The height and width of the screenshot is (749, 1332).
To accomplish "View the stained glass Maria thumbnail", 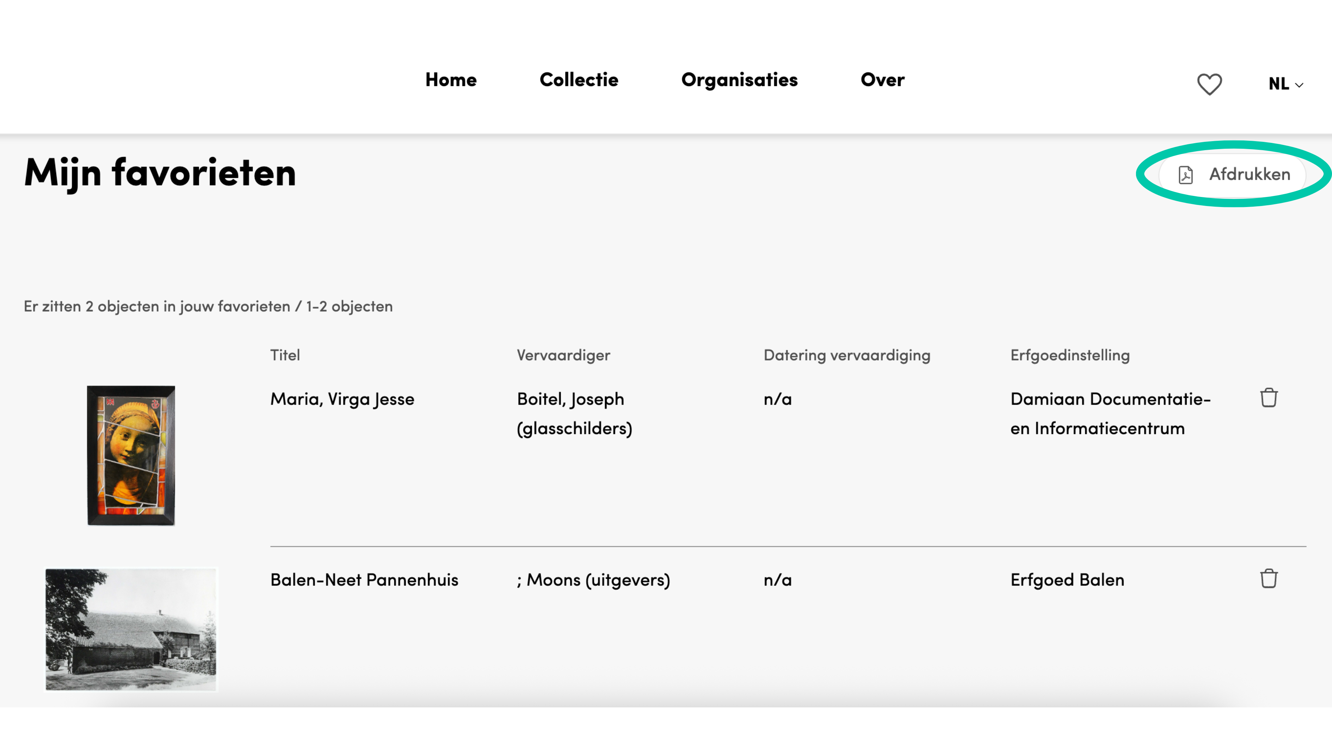I will click(x=131, y=455).
